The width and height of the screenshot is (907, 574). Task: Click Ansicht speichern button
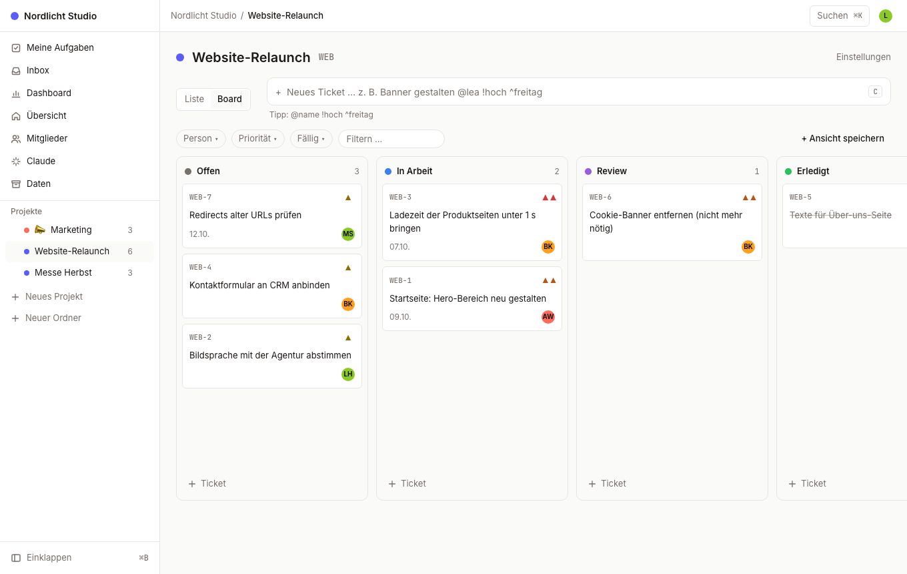coord(843,139)
